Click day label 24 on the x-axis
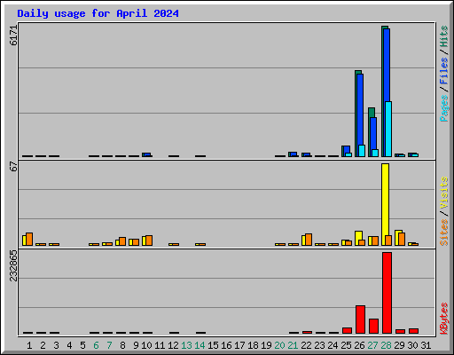The image size is (454, 355). click(x=333, y=345)
